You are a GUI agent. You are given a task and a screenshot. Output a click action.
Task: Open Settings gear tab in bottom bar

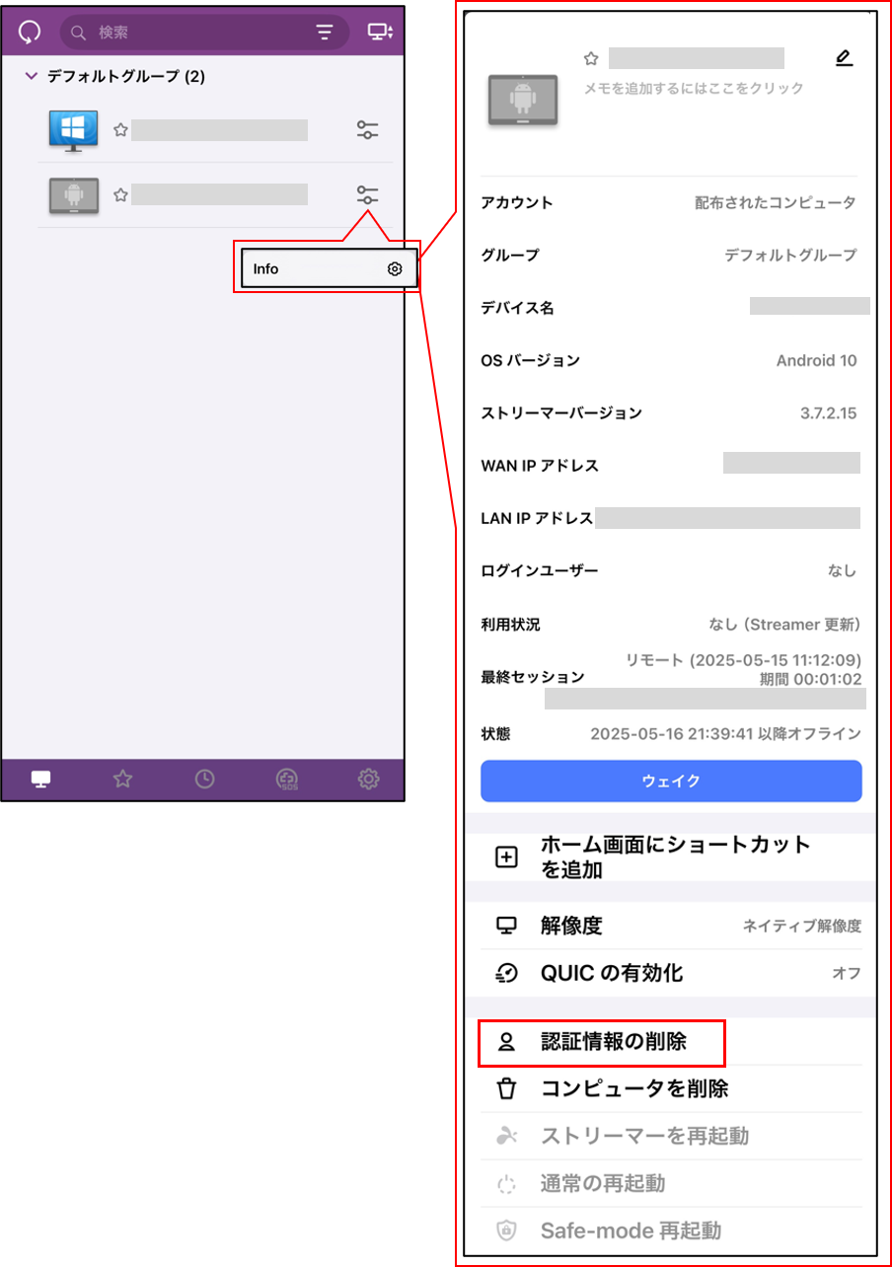369,780
